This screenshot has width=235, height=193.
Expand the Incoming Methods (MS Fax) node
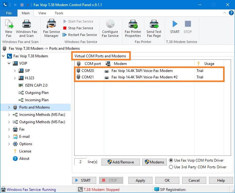9,115
